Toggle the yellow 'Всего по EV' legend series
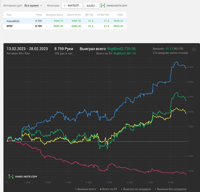 109,189
